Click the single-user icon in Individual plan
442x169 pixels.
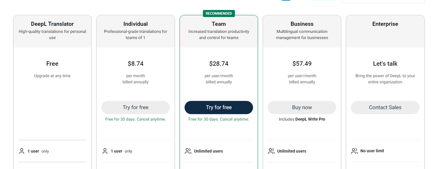click(x=105, y=151)
